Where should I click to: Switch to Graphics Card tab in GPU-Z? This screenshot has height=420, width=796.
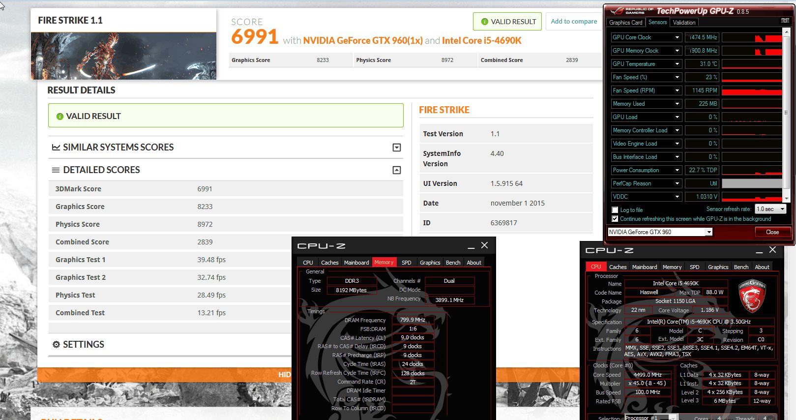pyautogui.click(x=626, y=23)
